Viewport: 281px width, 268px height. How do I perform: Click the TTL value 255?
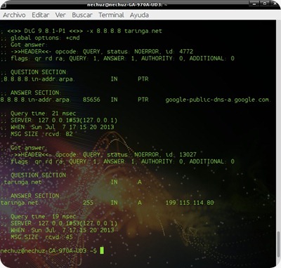click(88, 203)
